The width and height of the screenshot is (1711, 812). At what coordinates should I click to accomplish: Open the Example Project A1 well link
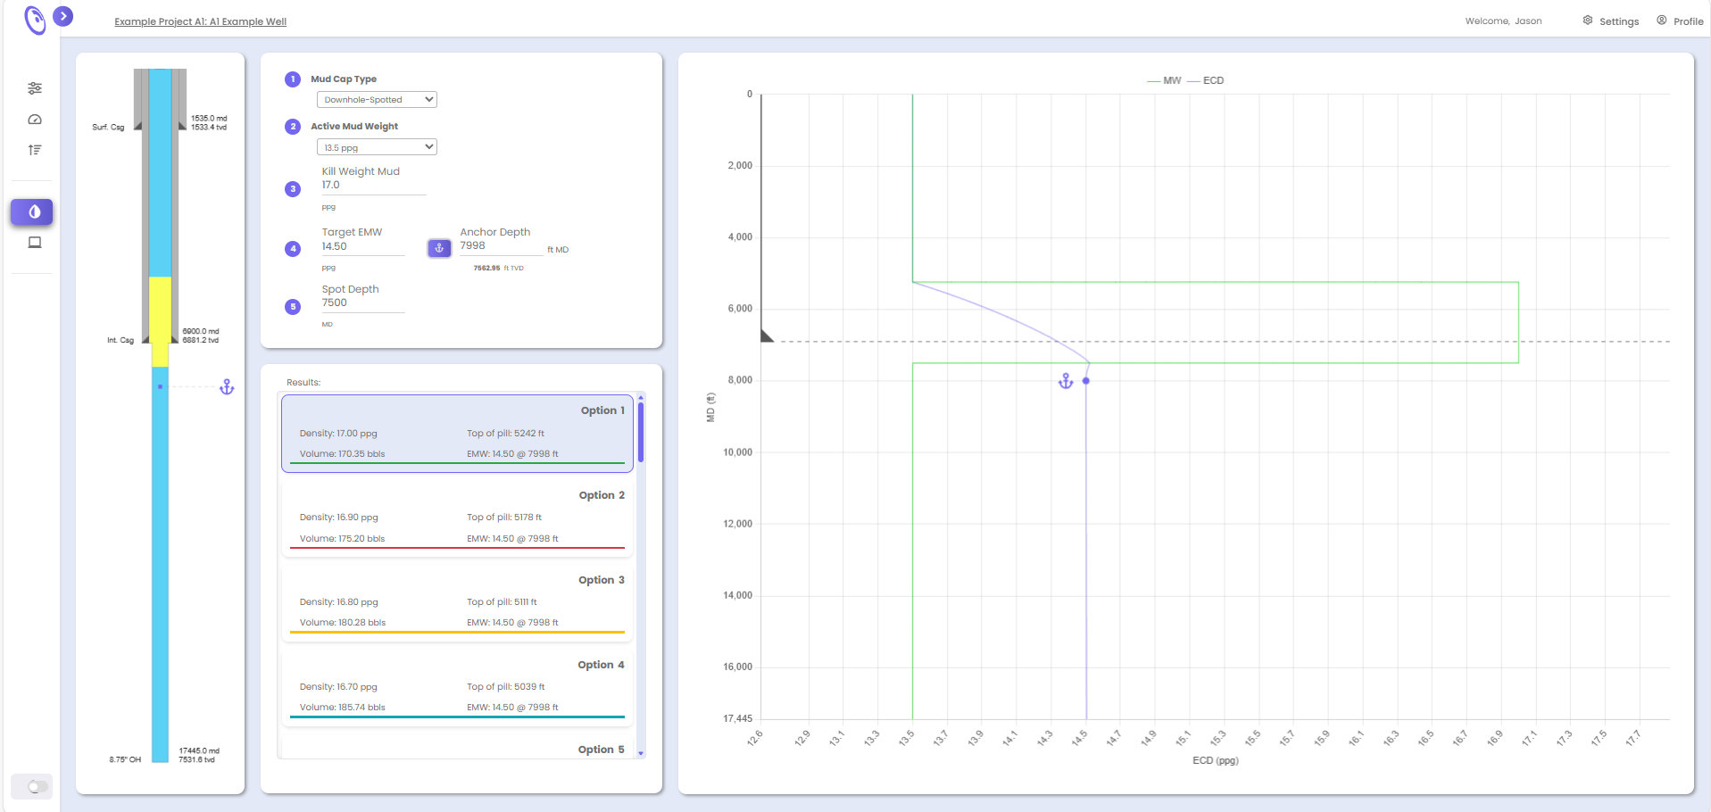pos(200,21)
